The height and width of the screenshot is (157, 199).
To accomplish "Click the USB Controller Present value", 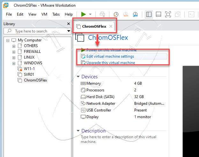I will tap(140, 110).
